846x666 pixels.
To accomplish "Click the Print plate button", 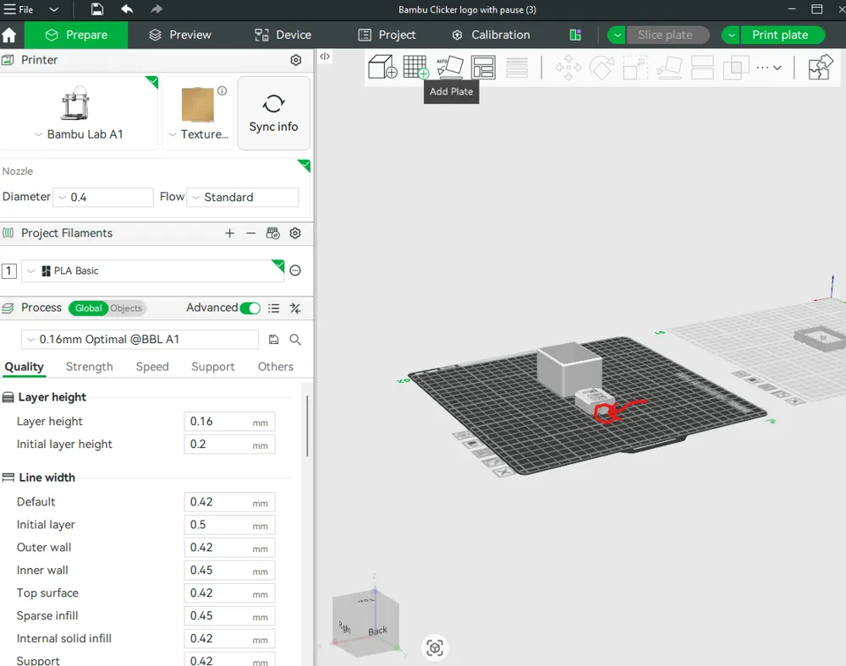I will (779, 35).
